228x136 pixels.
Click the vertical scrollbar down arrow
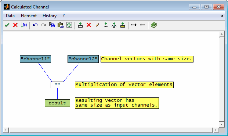[222, 124]
